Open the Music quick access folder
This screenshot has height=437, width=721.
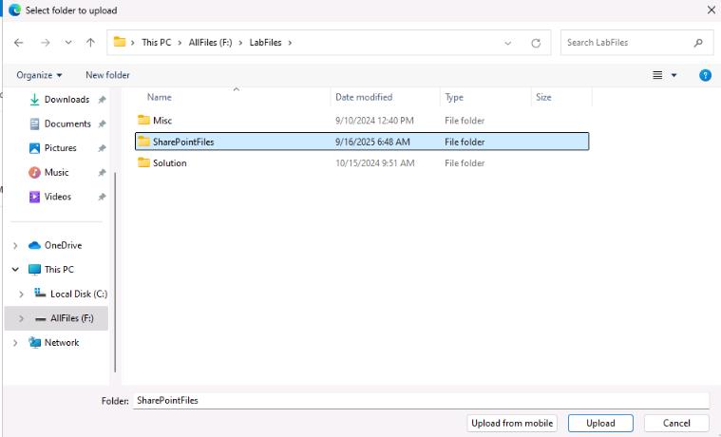56,173
